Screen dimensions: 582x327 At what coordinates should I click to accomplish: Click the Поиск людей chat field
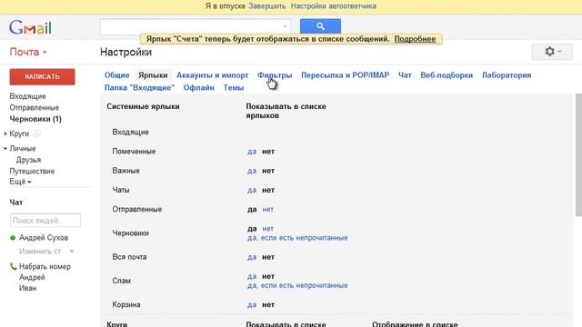[x=45, y=220]
